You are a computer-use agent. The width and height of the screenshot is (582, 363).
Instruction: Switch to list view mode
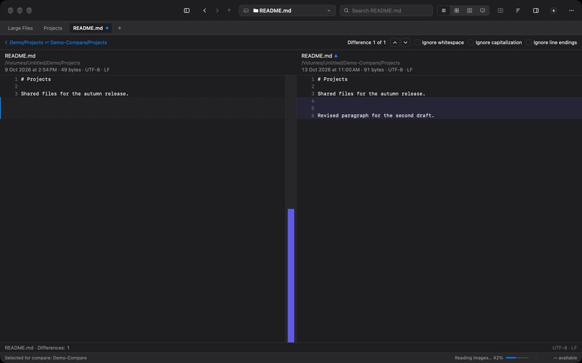[444, 11]
